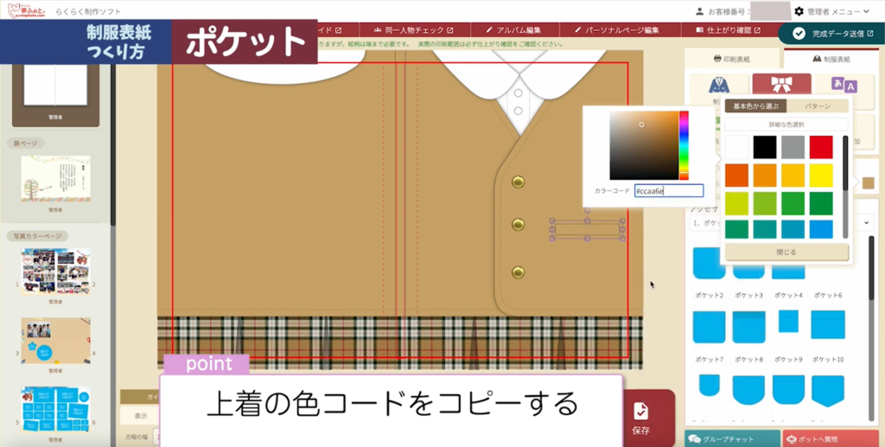The image size is (885, 447).
Task: Open 管理者メニュー dropdown
Action: click(831, 11)
